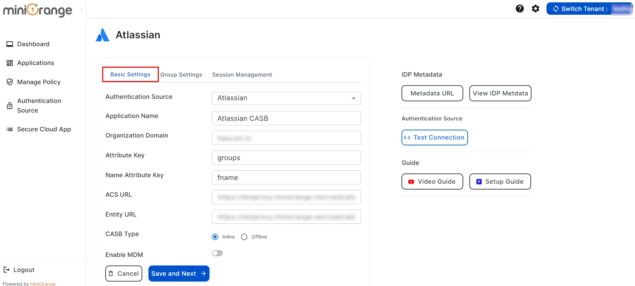Open Manage Policy in the sidebar
The image size is (635, 286).
39,82
